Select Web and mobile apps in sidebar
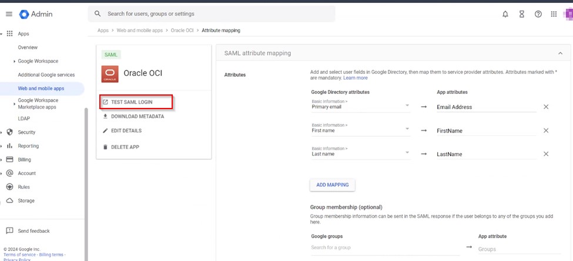Viewport: 573px width, 261px height. point(41,89)
